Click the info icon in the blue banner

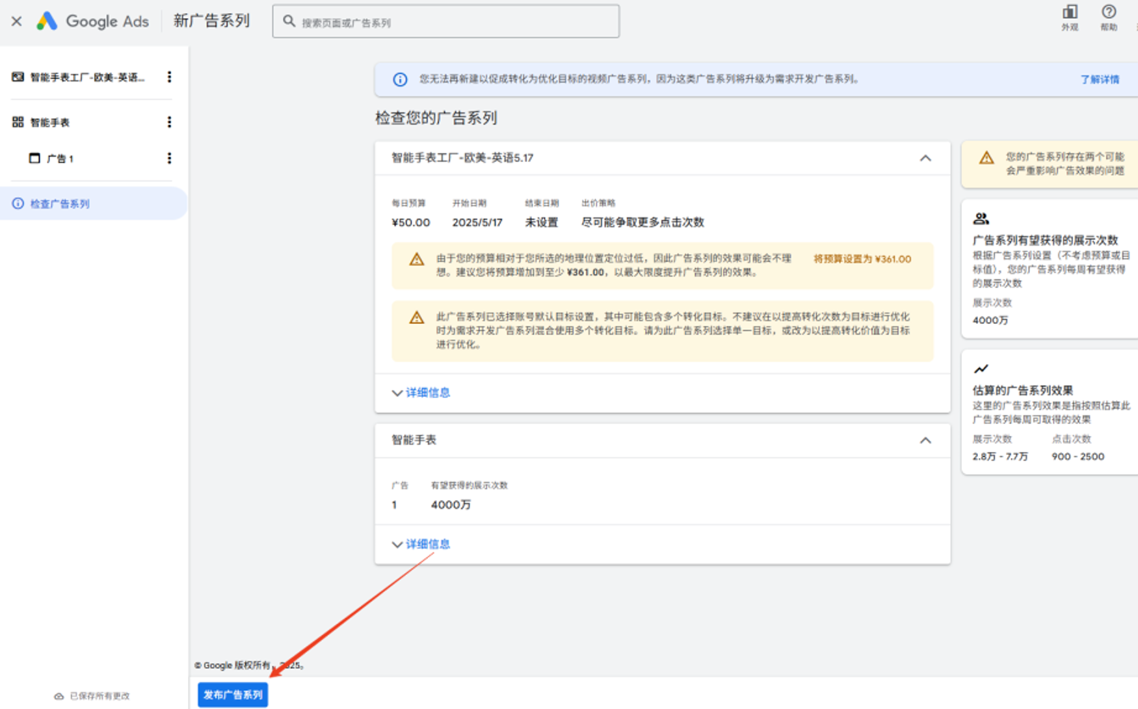(400, 79)
